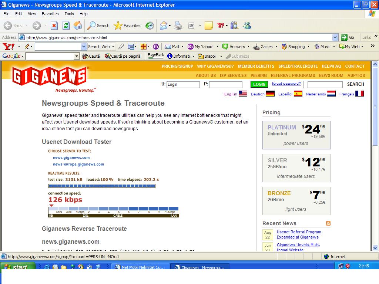The width and height of the screenshot is (379, 284).
Task: Switch to the Net Mobil Nelimitat taskbar window
Action: tap(141, 267)
